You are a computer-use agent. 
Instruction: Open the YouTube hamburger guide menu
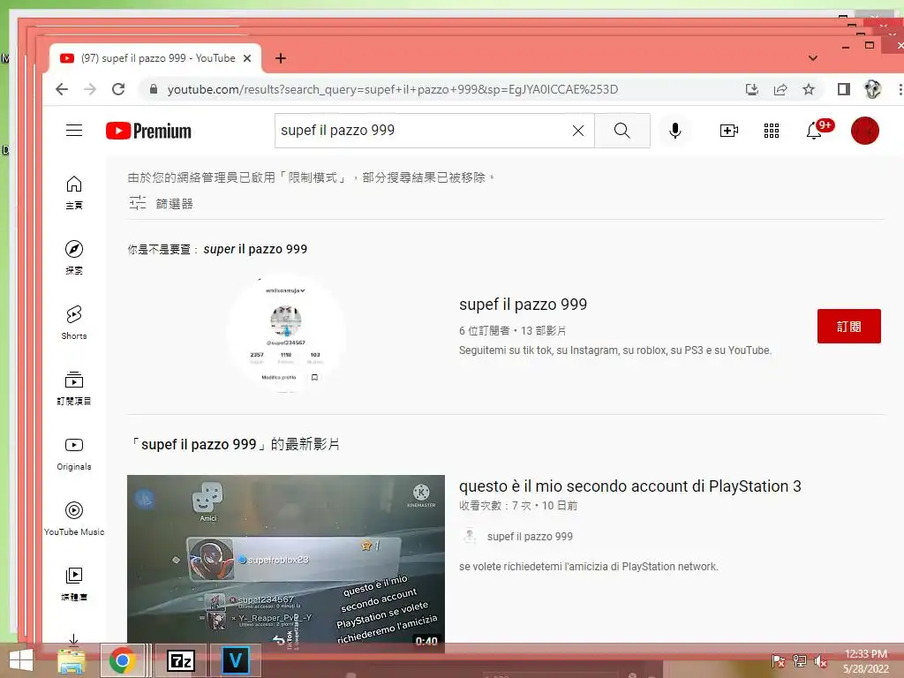[x=74, y=131]
